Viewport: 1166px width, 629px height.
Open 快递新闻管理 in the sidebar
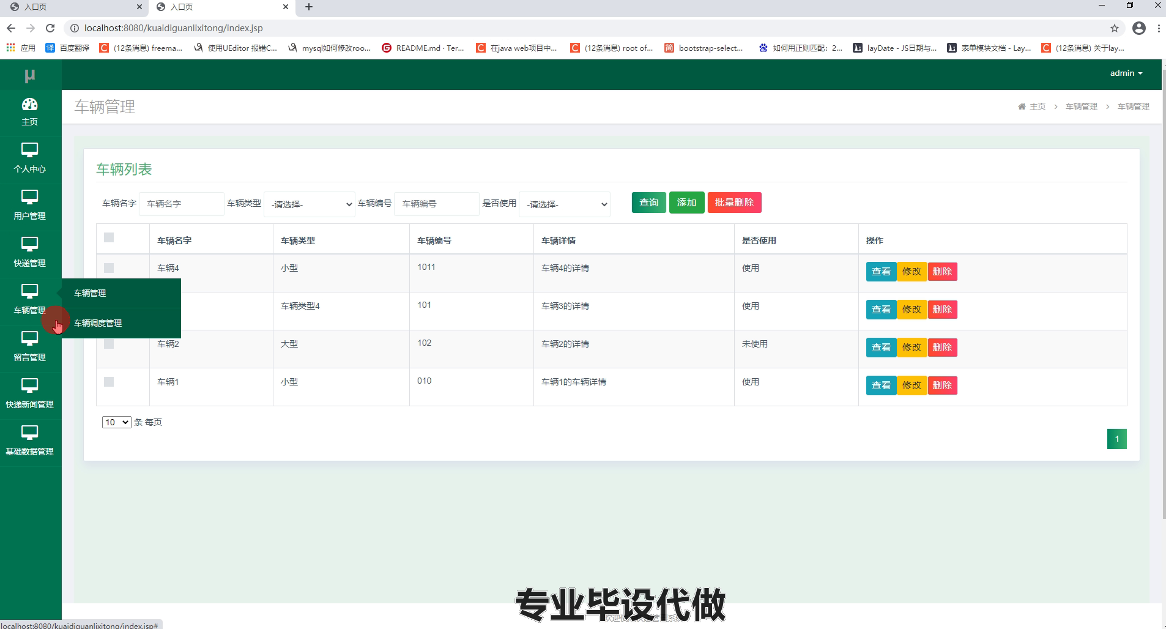(x=29, y=394)
